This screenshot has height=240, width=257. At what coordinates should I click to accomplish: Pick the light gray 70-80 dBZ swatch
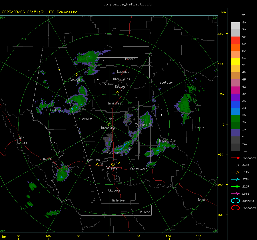click(235, 26)
